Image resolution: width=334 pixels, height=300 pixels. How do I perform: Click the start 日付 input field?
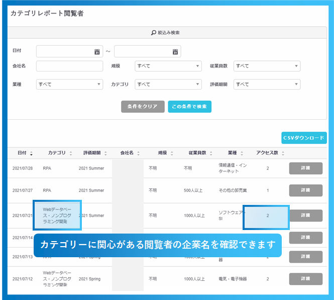tap(64, 51)
